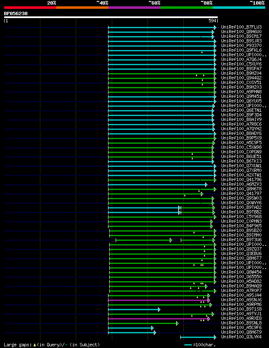The image size is (269, 348).
Task: Select the UniRef100_B9P5X9 label
Action: (x=242, y=138)
